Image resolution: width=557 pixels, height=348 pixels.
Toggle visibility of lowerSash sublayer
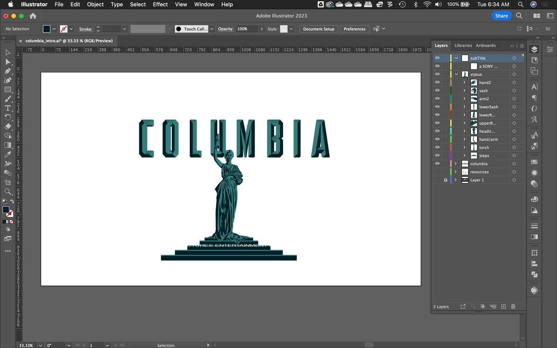437,107
